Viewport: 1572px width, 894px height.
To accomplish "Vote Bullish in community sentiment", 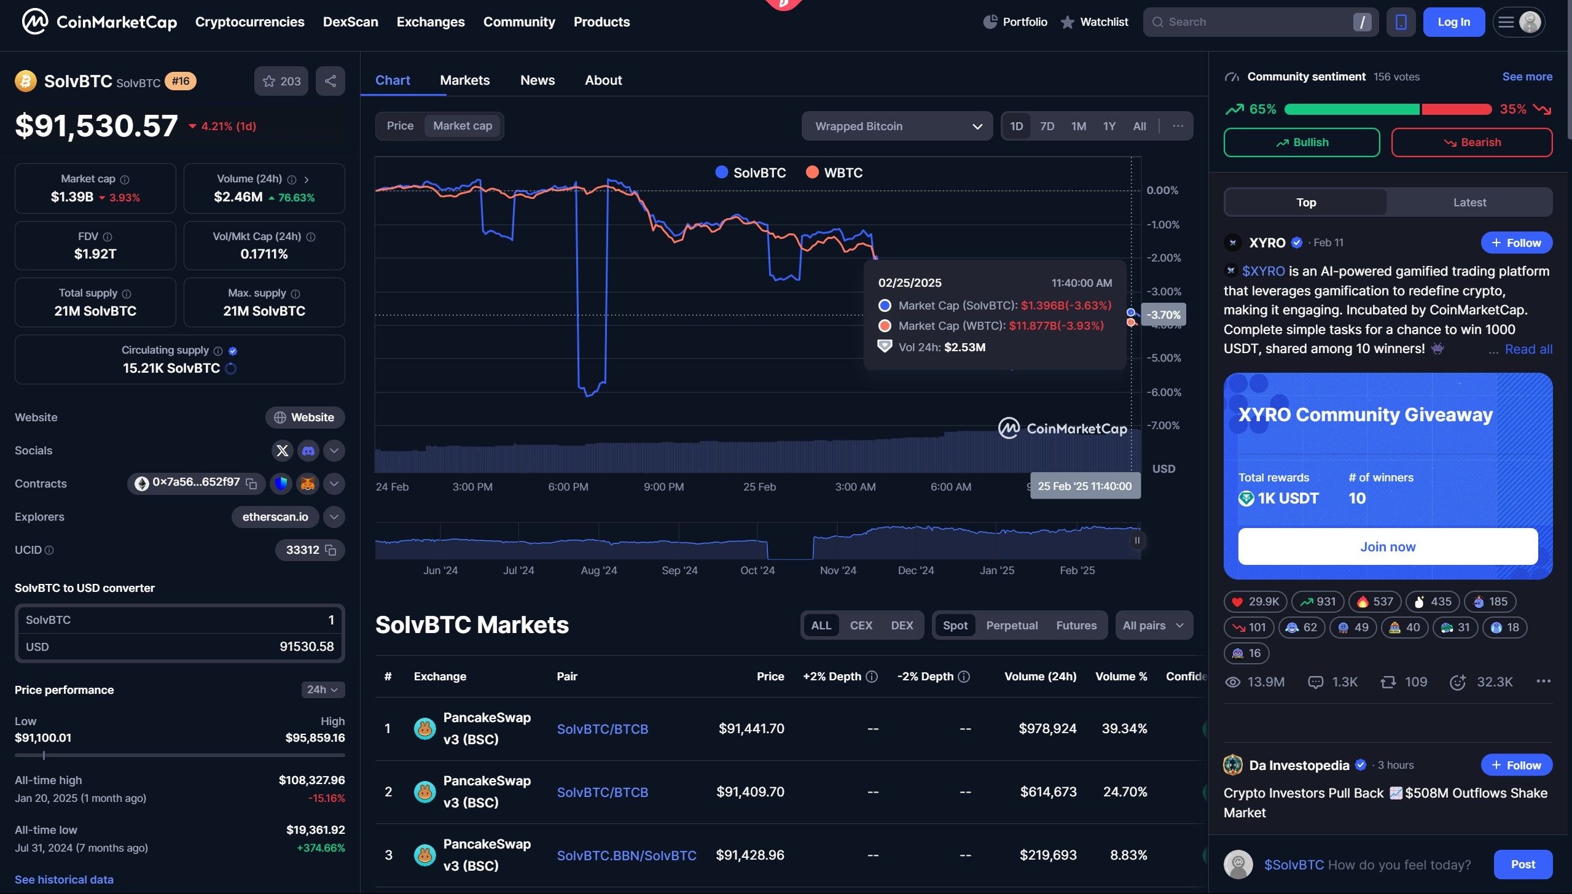I will pyautogui.click(x=1302, y=142).
